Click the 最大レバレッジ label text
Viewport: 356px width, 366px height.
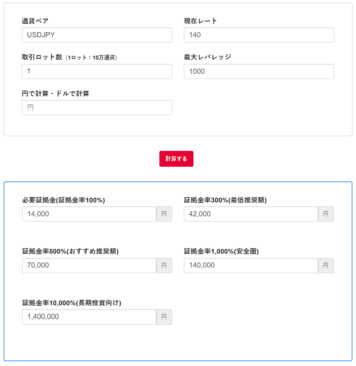coord(207,57)
